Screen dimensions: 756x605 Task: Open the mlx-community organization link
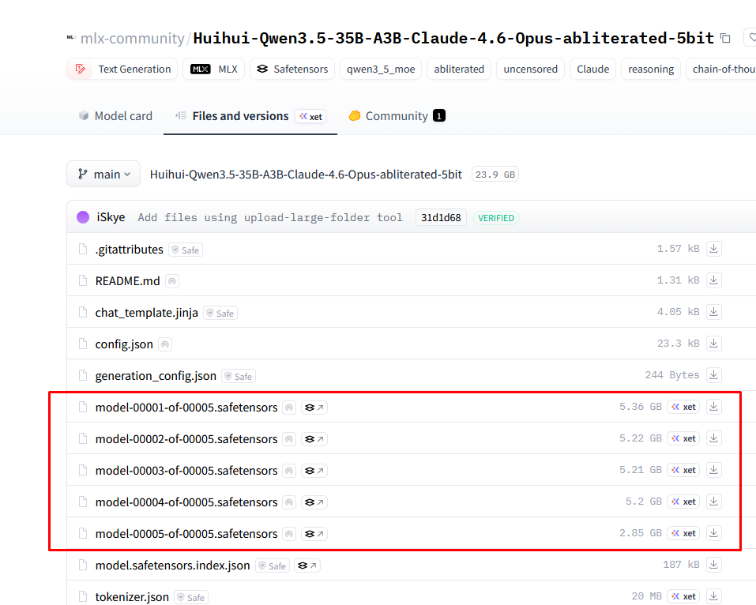point(133,38)
